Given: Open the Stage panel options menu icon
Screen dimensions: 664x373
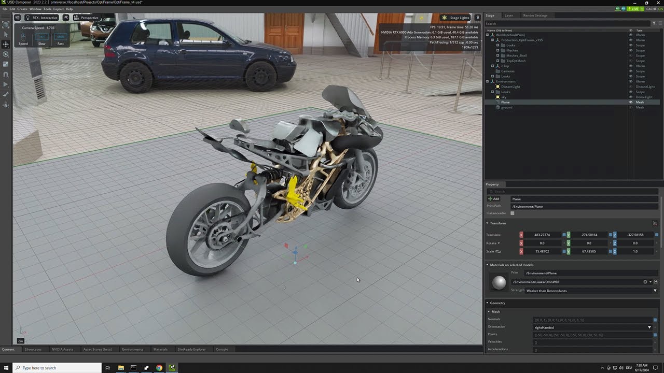Looking at the screenshot, I should pos(660,23).
